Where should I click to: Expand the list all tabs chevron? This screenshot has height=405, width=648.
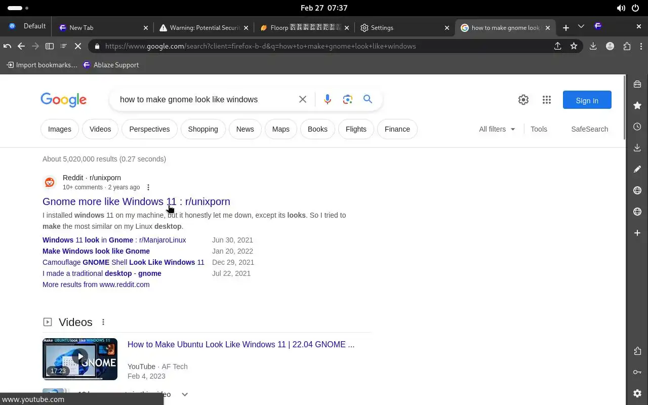pyautogui.click(x=581, y=26)
